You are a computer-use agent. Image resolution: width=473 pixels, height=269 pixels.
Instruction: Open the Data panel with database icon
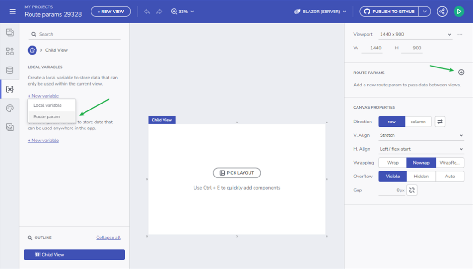pyautogui.click(x=10, y=70)
